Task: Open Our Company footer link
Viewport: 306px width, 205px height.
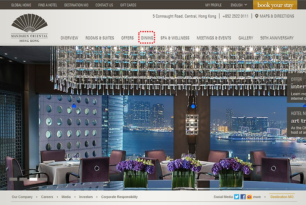Action: (22, 197)
